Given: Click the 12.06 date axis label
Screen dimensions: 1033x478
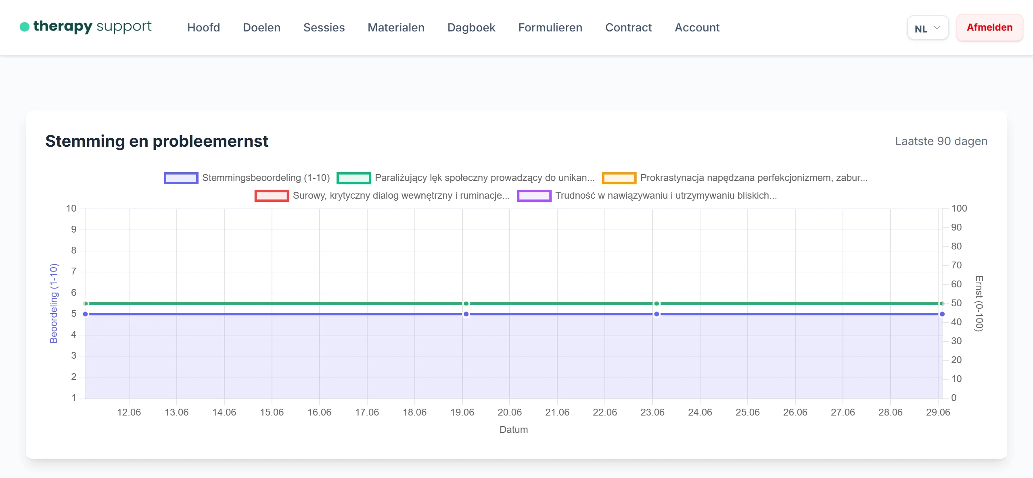Looking at the screenshot, I should click(x=129, y=412).
